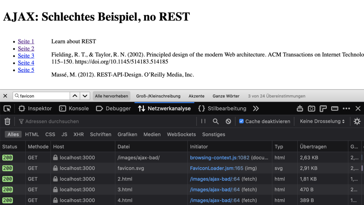Switch to the Debugger tab
The image size is (364, 205).
click(113, 108)
